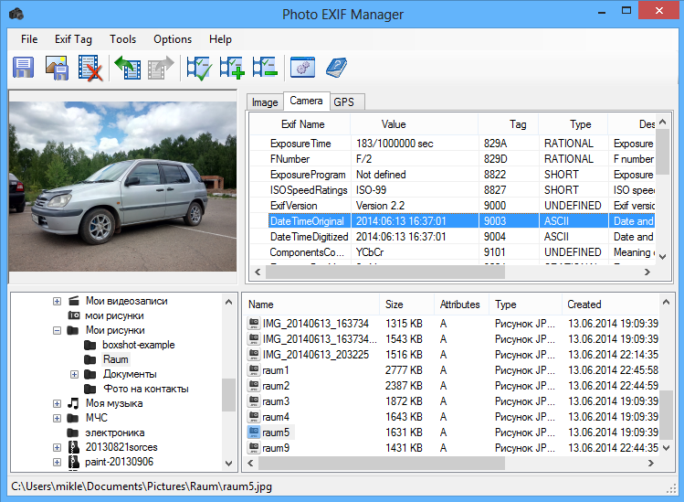This screenshot has height=502, width=684.
Task: Sort files by the Size column header
Action: (x=395, y=304)
